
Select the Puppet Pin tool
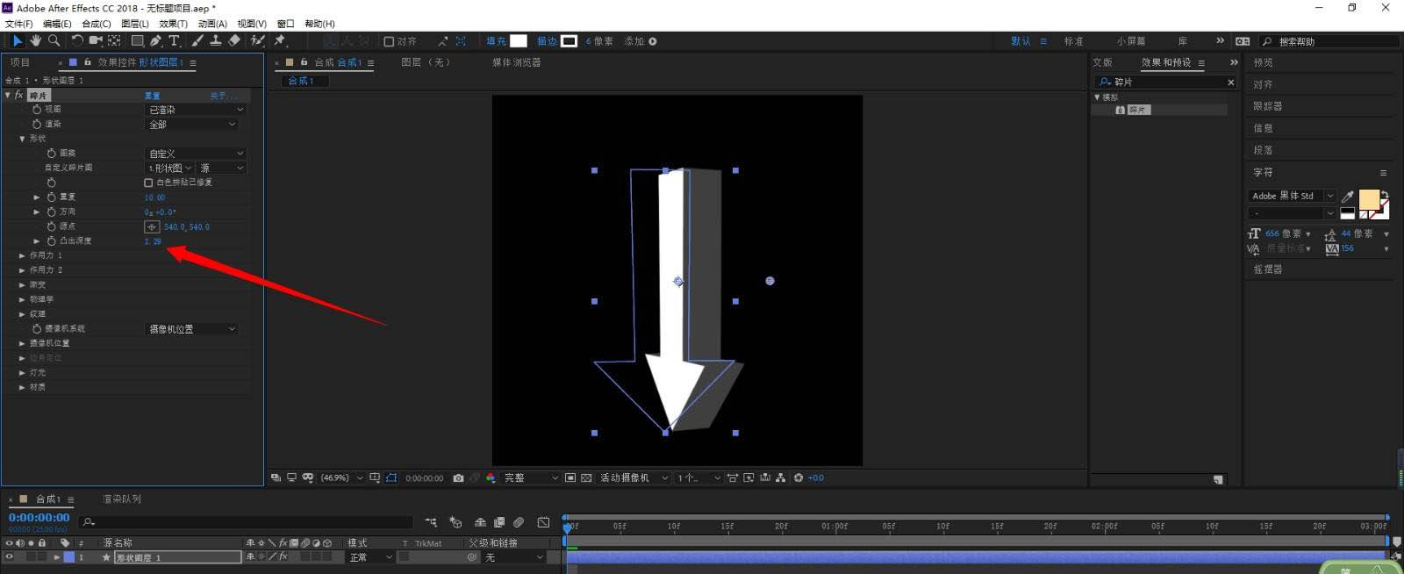(x=280, y=40)
